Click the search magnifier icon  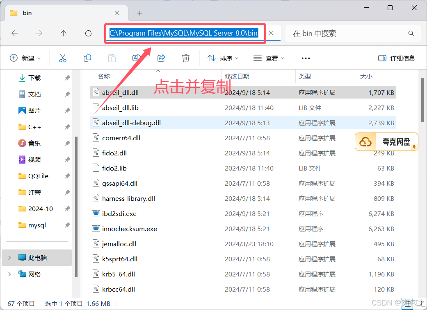[x=411, y=34]
